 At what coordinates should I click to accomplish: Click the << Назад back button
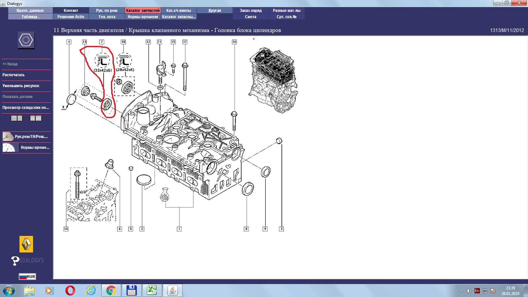tap(26, 64)
